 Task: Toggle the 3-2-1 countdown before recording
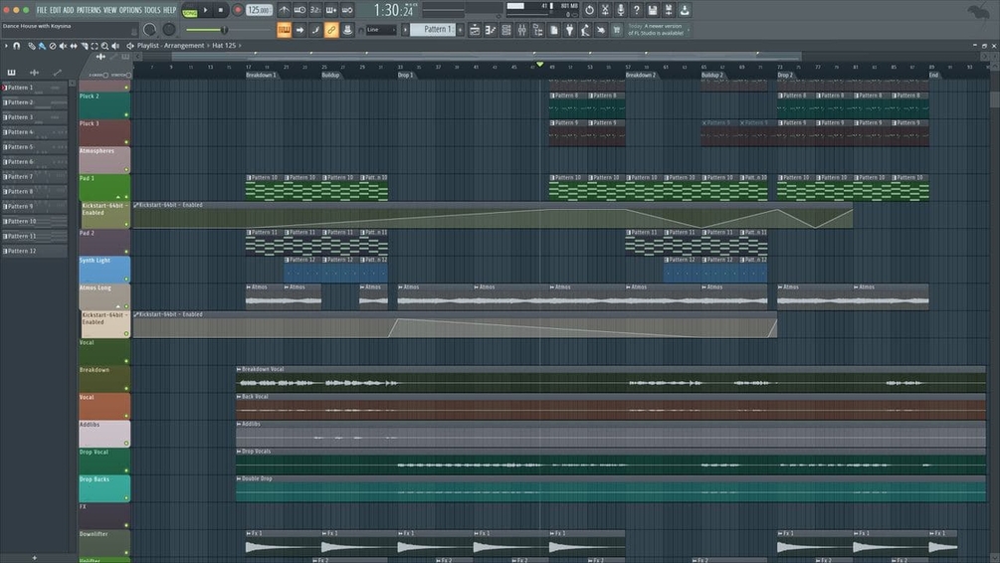click(x=315, y=10)
